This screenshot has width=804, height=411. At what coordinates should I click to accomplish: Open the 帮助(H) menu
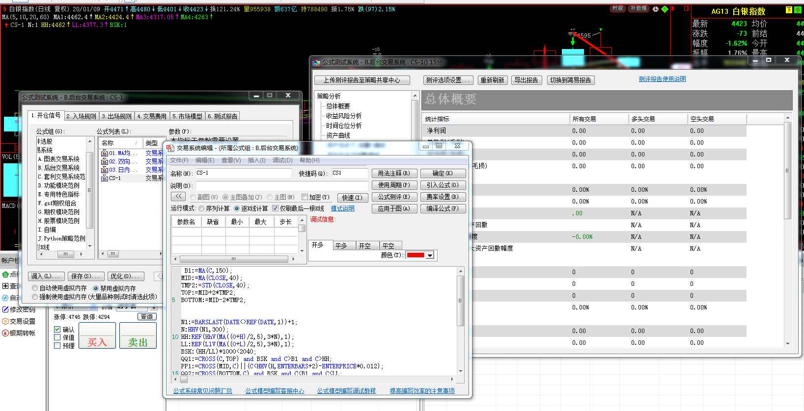[x=309, y=160]
